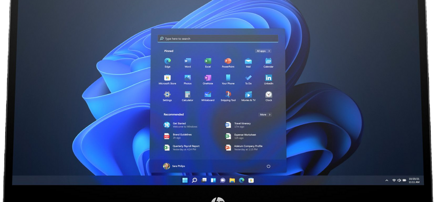Click the Start button on the taskbar
This screenshot has width=436, height=202.
pyautogui.click(x=185, y=180)
